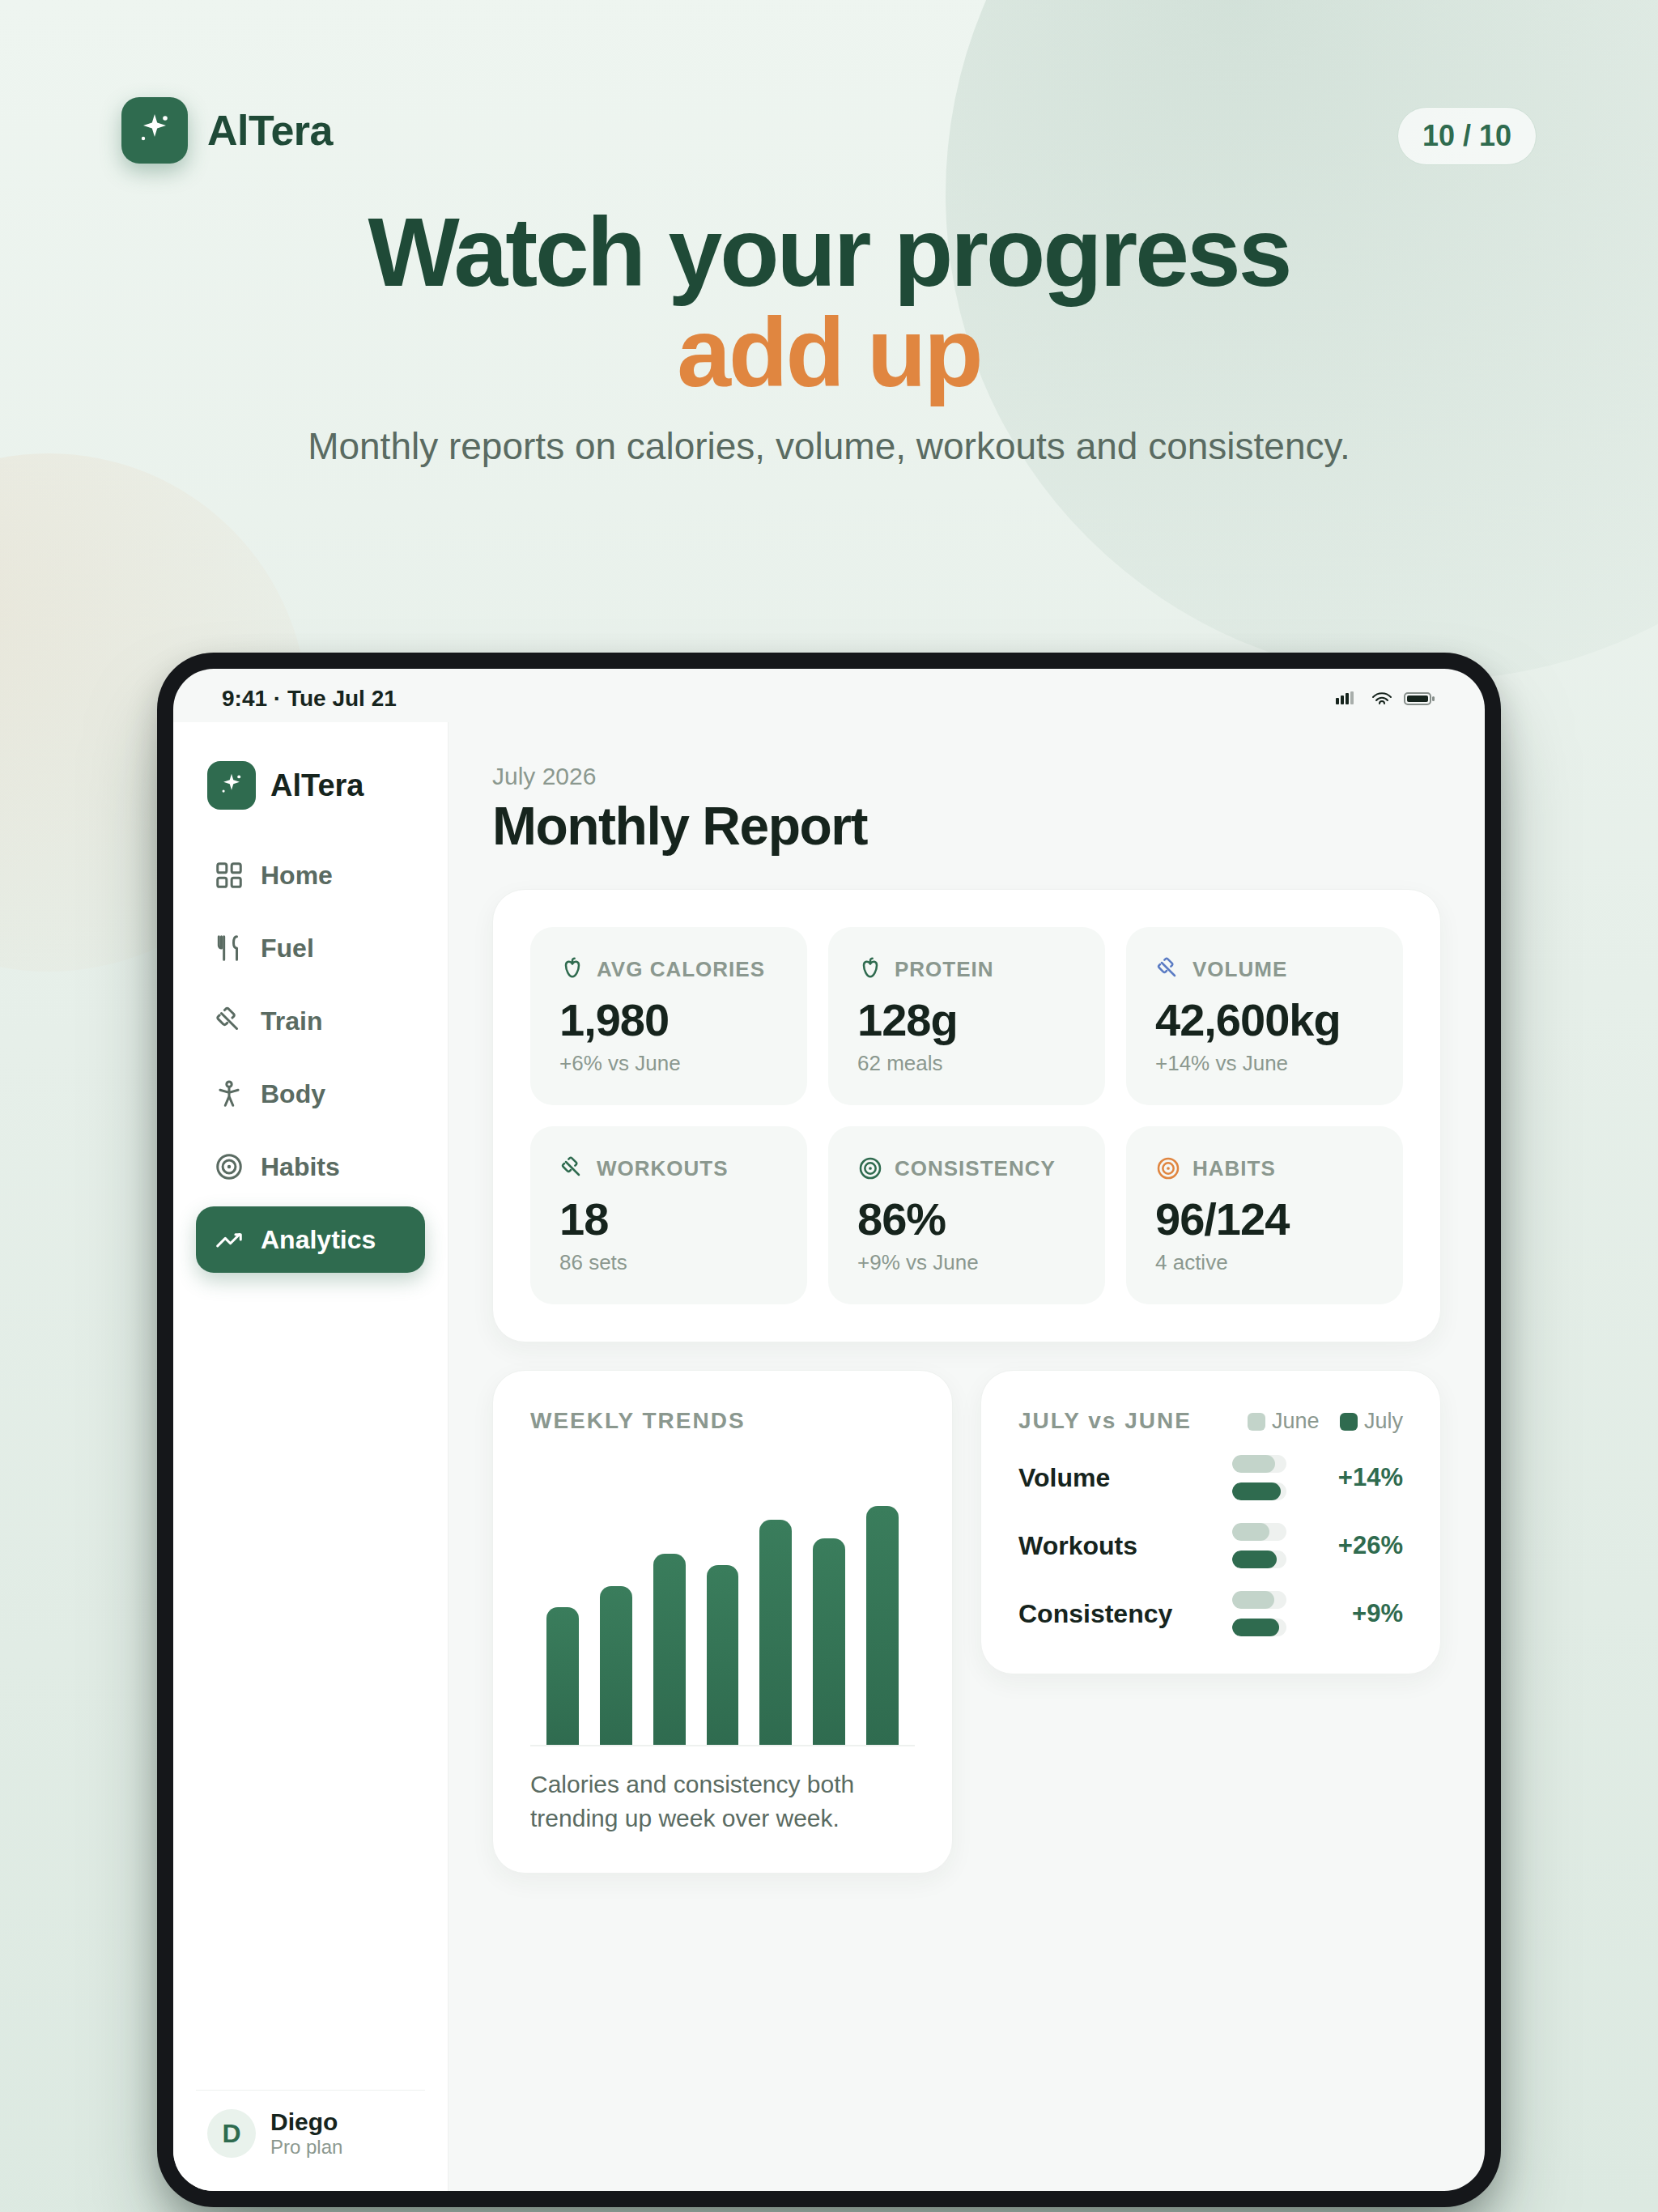Click the "+26%" Workouts change value

[1370, 1545]
